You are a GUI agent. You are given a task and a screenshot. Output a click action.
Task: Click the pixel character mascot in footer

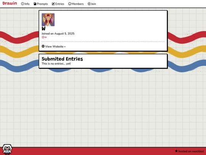pos(7,149)
